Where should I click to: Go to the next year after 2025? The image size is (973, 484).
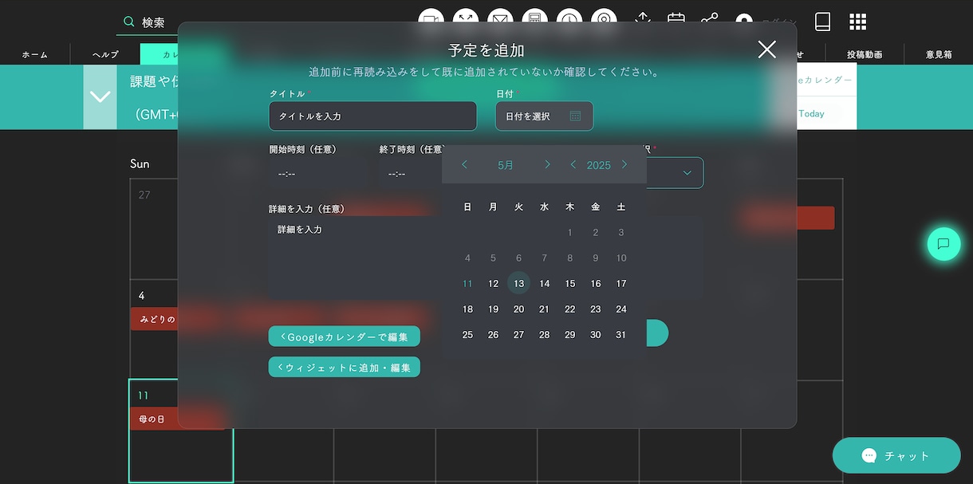pyautogui.click(x=624, y=165)
